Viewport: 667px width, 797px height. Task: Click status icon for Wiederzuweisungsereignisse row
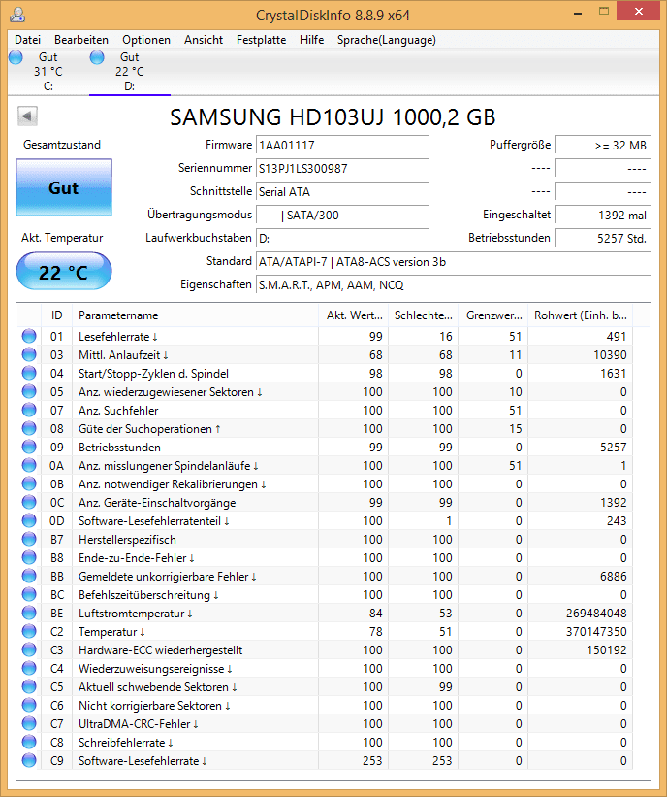click(29, 669)
